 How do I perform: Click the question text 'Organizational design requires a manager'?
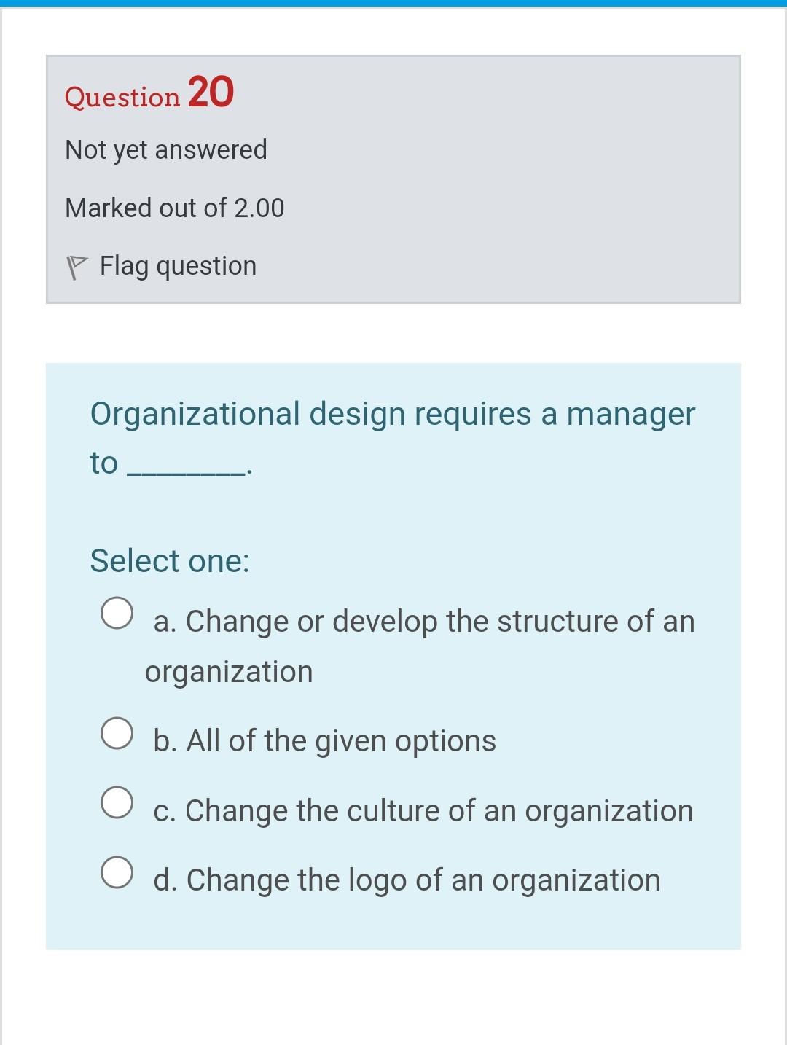click(393, 414)
